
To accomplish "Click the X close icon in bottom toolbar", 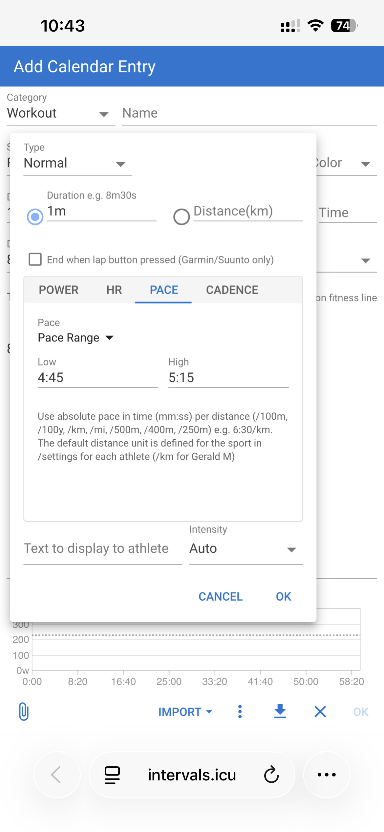I will click(320, 711).
